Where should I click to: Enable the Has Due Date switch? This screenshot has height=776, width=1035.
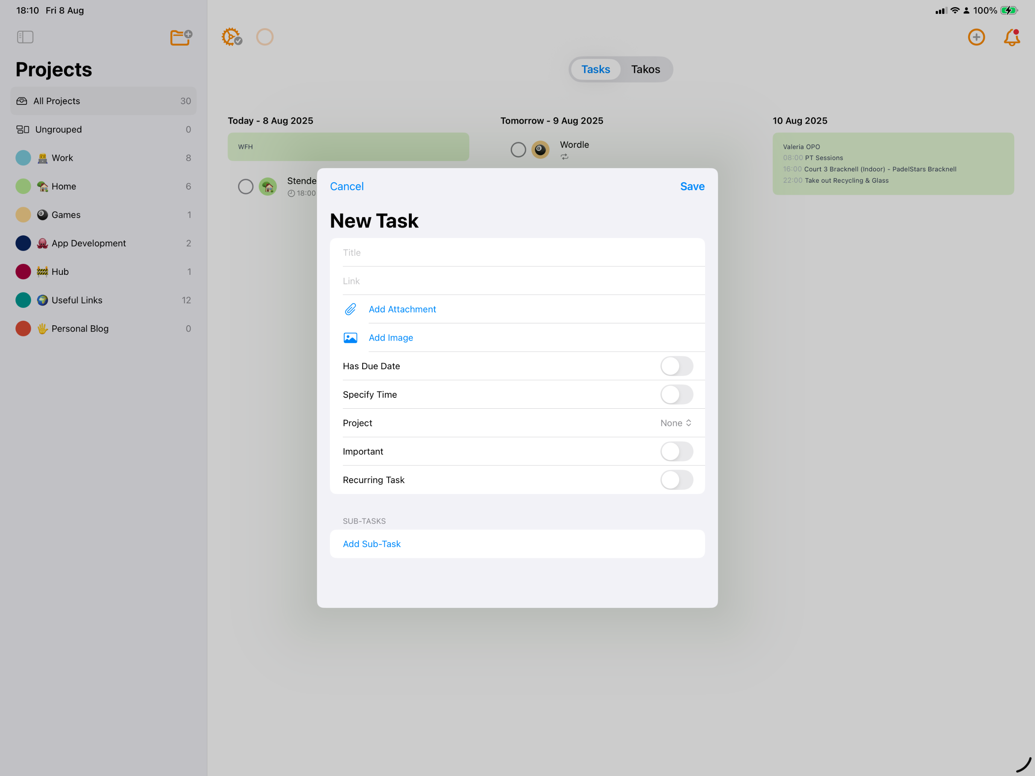click(x=677, y=366)
